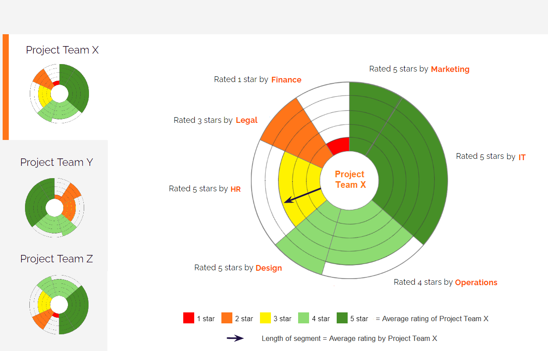Click the IT department label
Image resolution: width=548 pixels, height=351 pixels.
522,157
